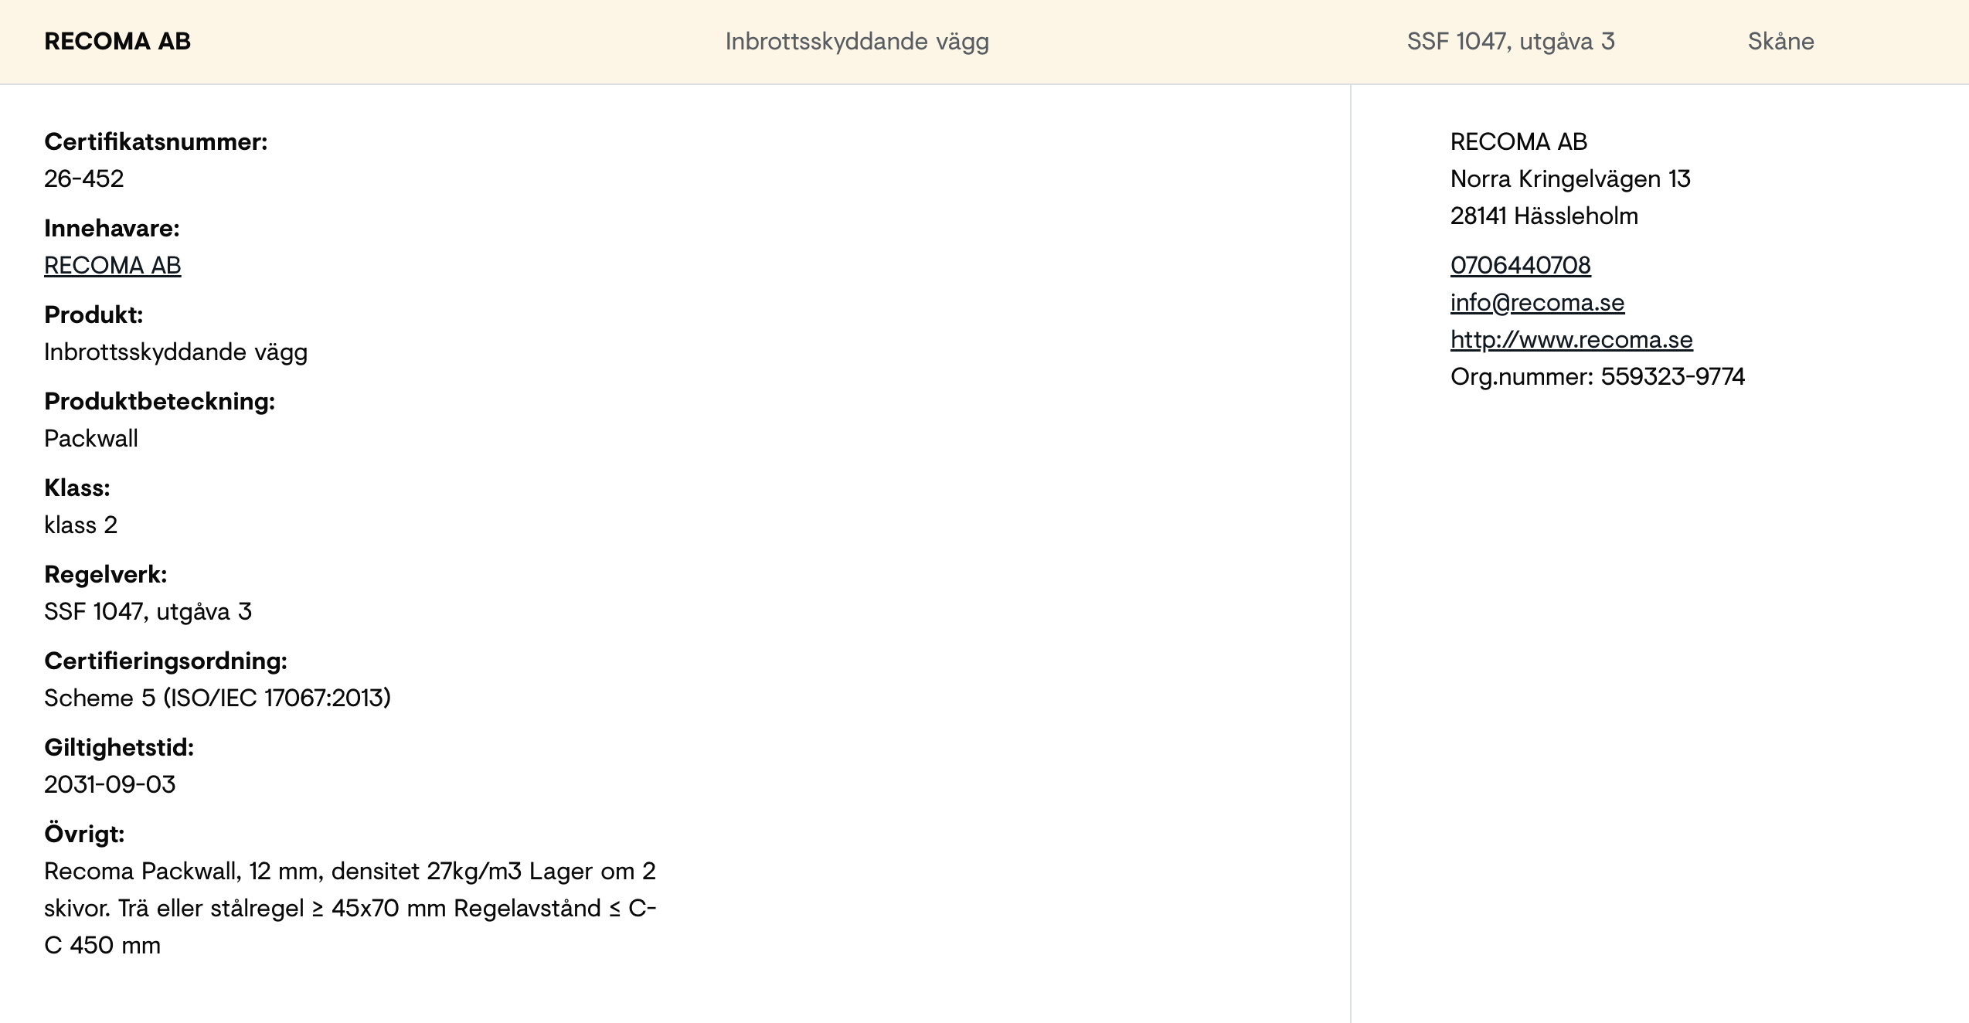Click the Övrigt description paragraph

click(350, 908)
